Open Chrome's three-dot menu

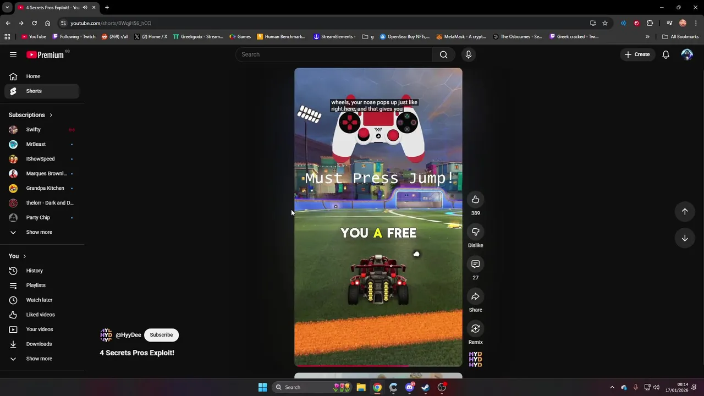[695, 23]
